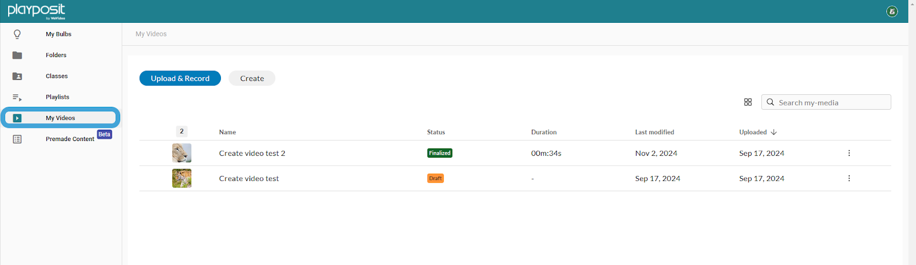The width and height of the screenshot is (916, 265).
Task: Click the Create video test 2 name
Action: pyautogui.click(x=252, y=153)
